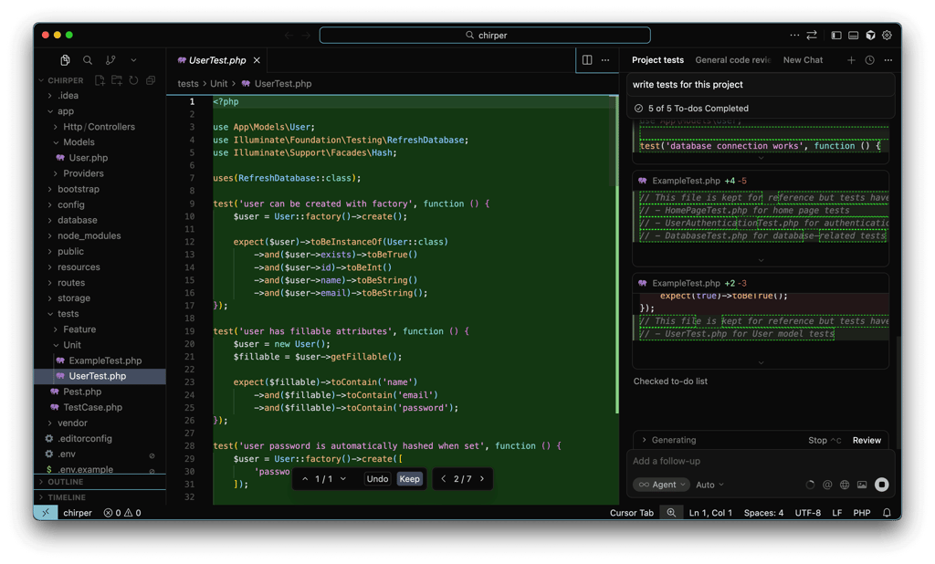Select the UserTest.php editor tab
This screenshot has height=564, width=935.
click(217, 60)
